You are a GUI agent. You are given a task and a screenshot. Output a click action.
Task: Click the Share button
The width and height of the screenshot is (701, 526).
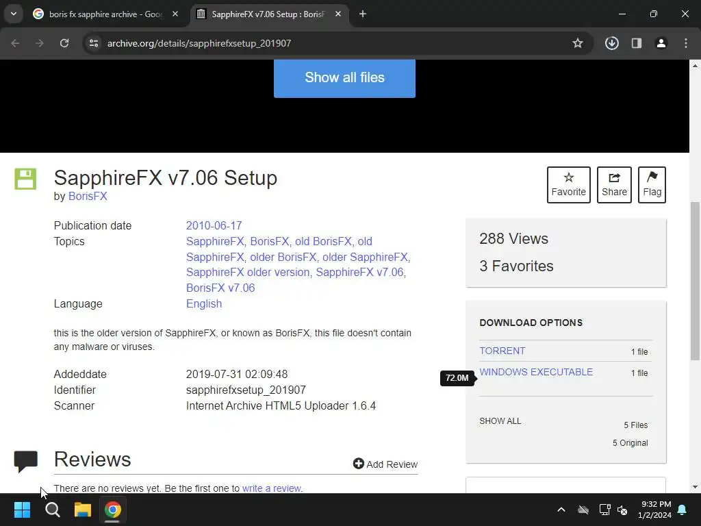614,185
